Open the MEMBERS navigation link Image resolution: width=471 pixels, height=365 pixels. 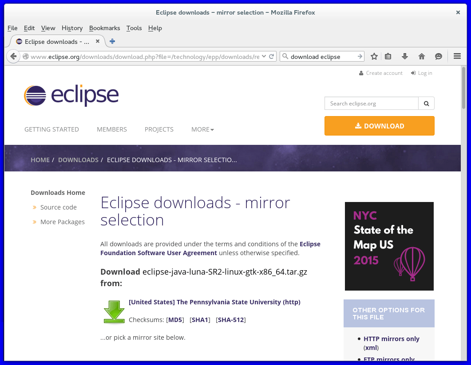112,129
